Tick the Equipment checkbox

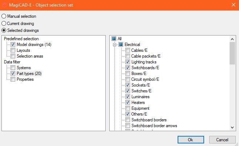(x=127, y=108)
